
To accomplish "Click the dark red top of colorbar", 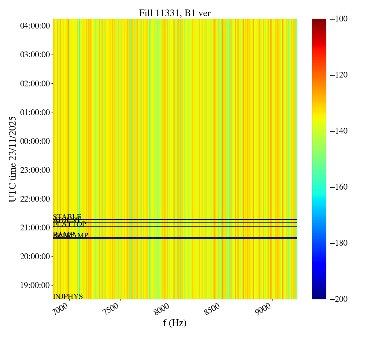I will [319, 21].
